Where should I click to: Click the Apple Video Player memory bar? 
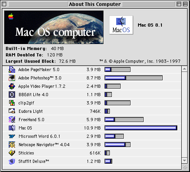(113, 86)
